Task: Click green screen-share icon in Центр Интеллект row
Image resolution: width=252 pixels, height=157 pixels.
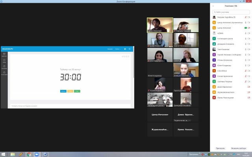Action: (x=246, y=28)
